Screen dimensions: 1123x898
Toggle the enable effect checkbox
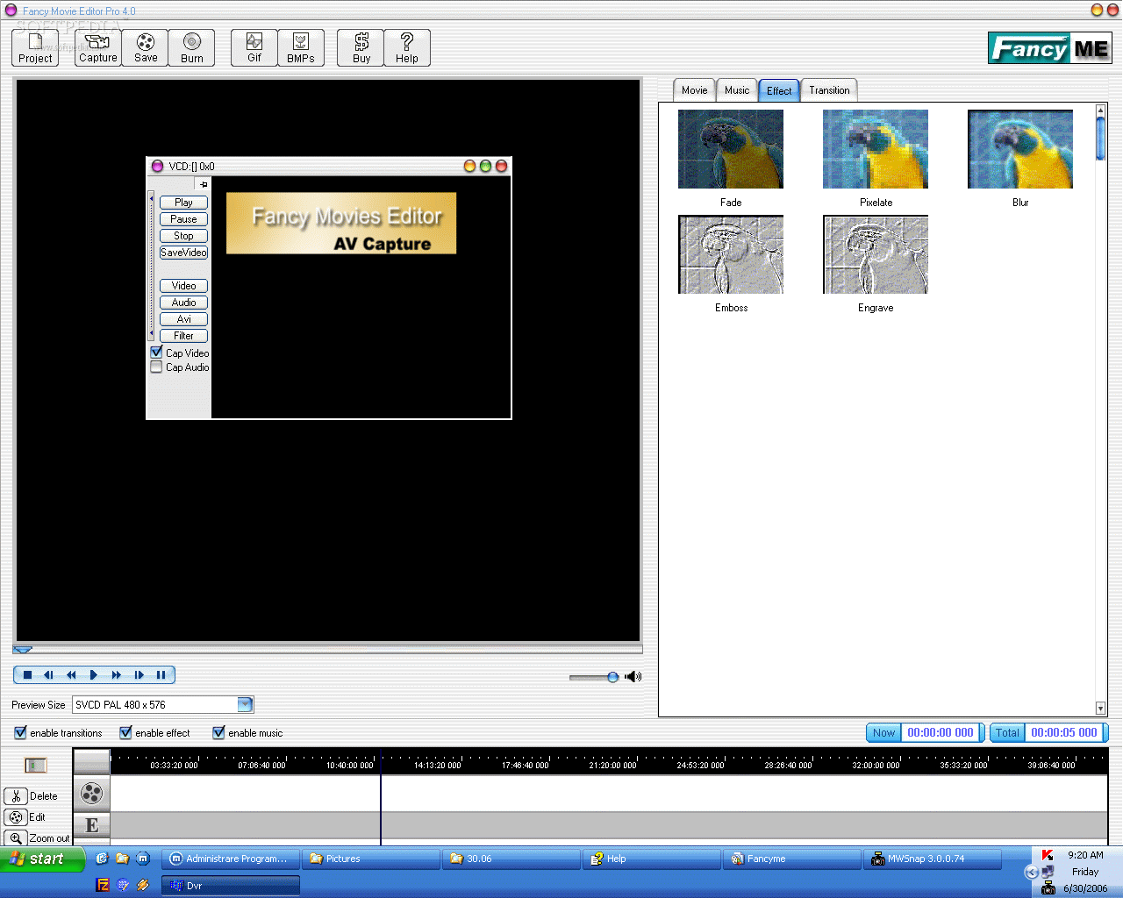click(x=125, y=732)
